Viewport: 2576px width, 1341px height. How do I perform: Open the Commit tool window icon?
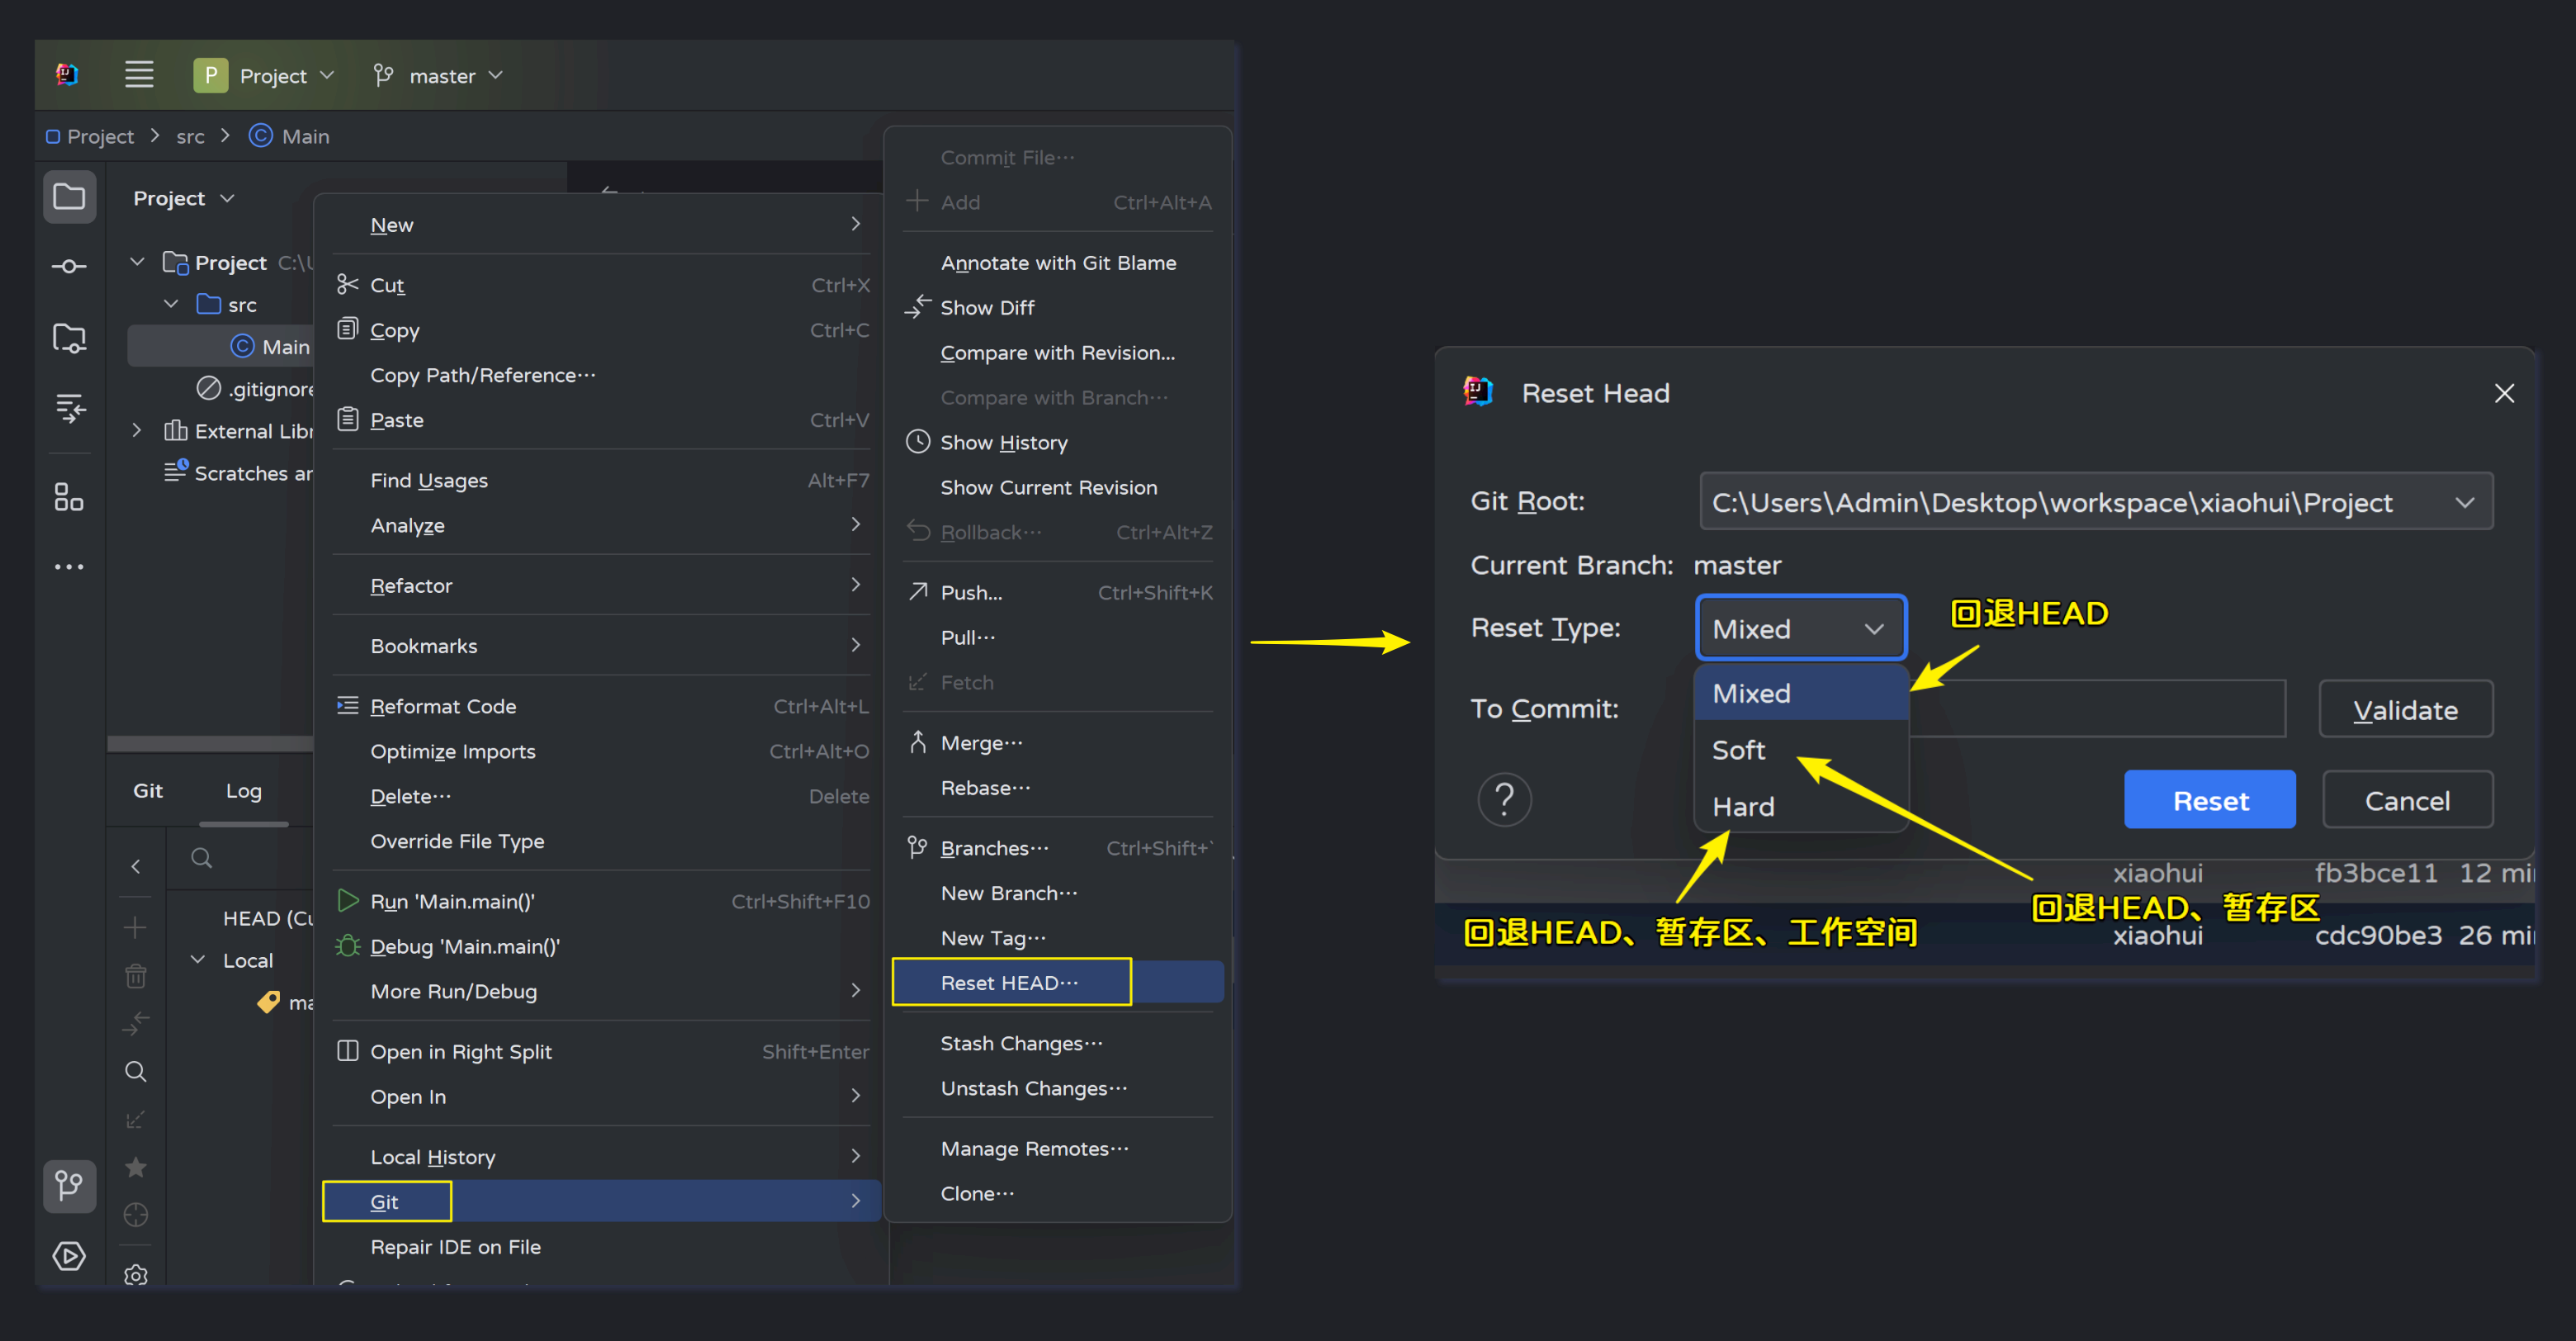[69, 266]
